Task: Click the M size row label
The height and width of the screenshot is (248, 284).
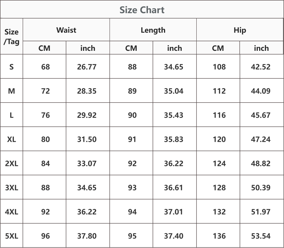Action: [x=11, y=91]
